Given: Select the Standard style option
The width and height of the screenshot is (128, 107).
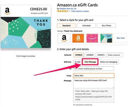Looking at the screenshot, I should pos(66,26).
